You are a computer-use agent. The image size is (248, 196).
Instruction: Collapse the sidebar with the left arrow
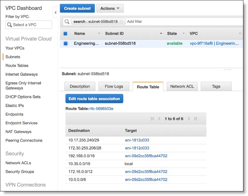(55, 12)
